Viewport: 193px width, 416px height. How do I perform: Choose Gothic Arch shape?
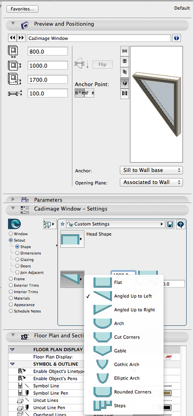tap(124, 364)
